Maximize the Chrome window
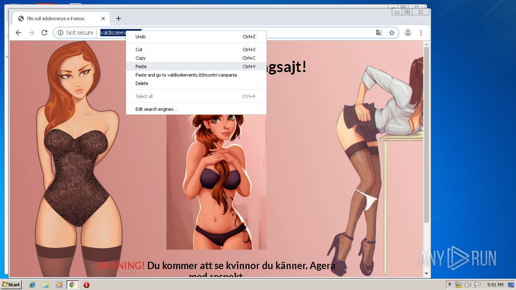516x290 pixels. point(407,12)
